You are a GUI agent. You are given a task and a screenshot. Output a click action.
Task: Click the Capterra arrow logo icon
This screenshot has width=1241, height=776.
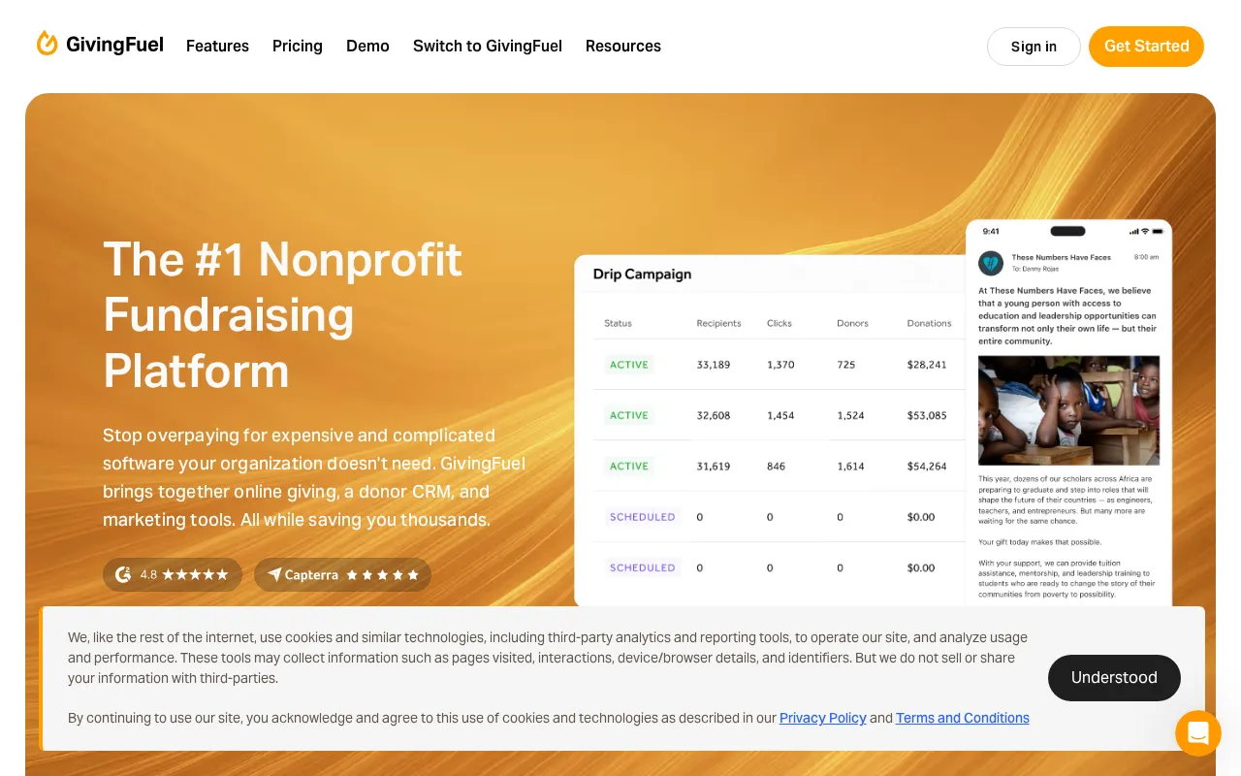(x=274, y=574)
